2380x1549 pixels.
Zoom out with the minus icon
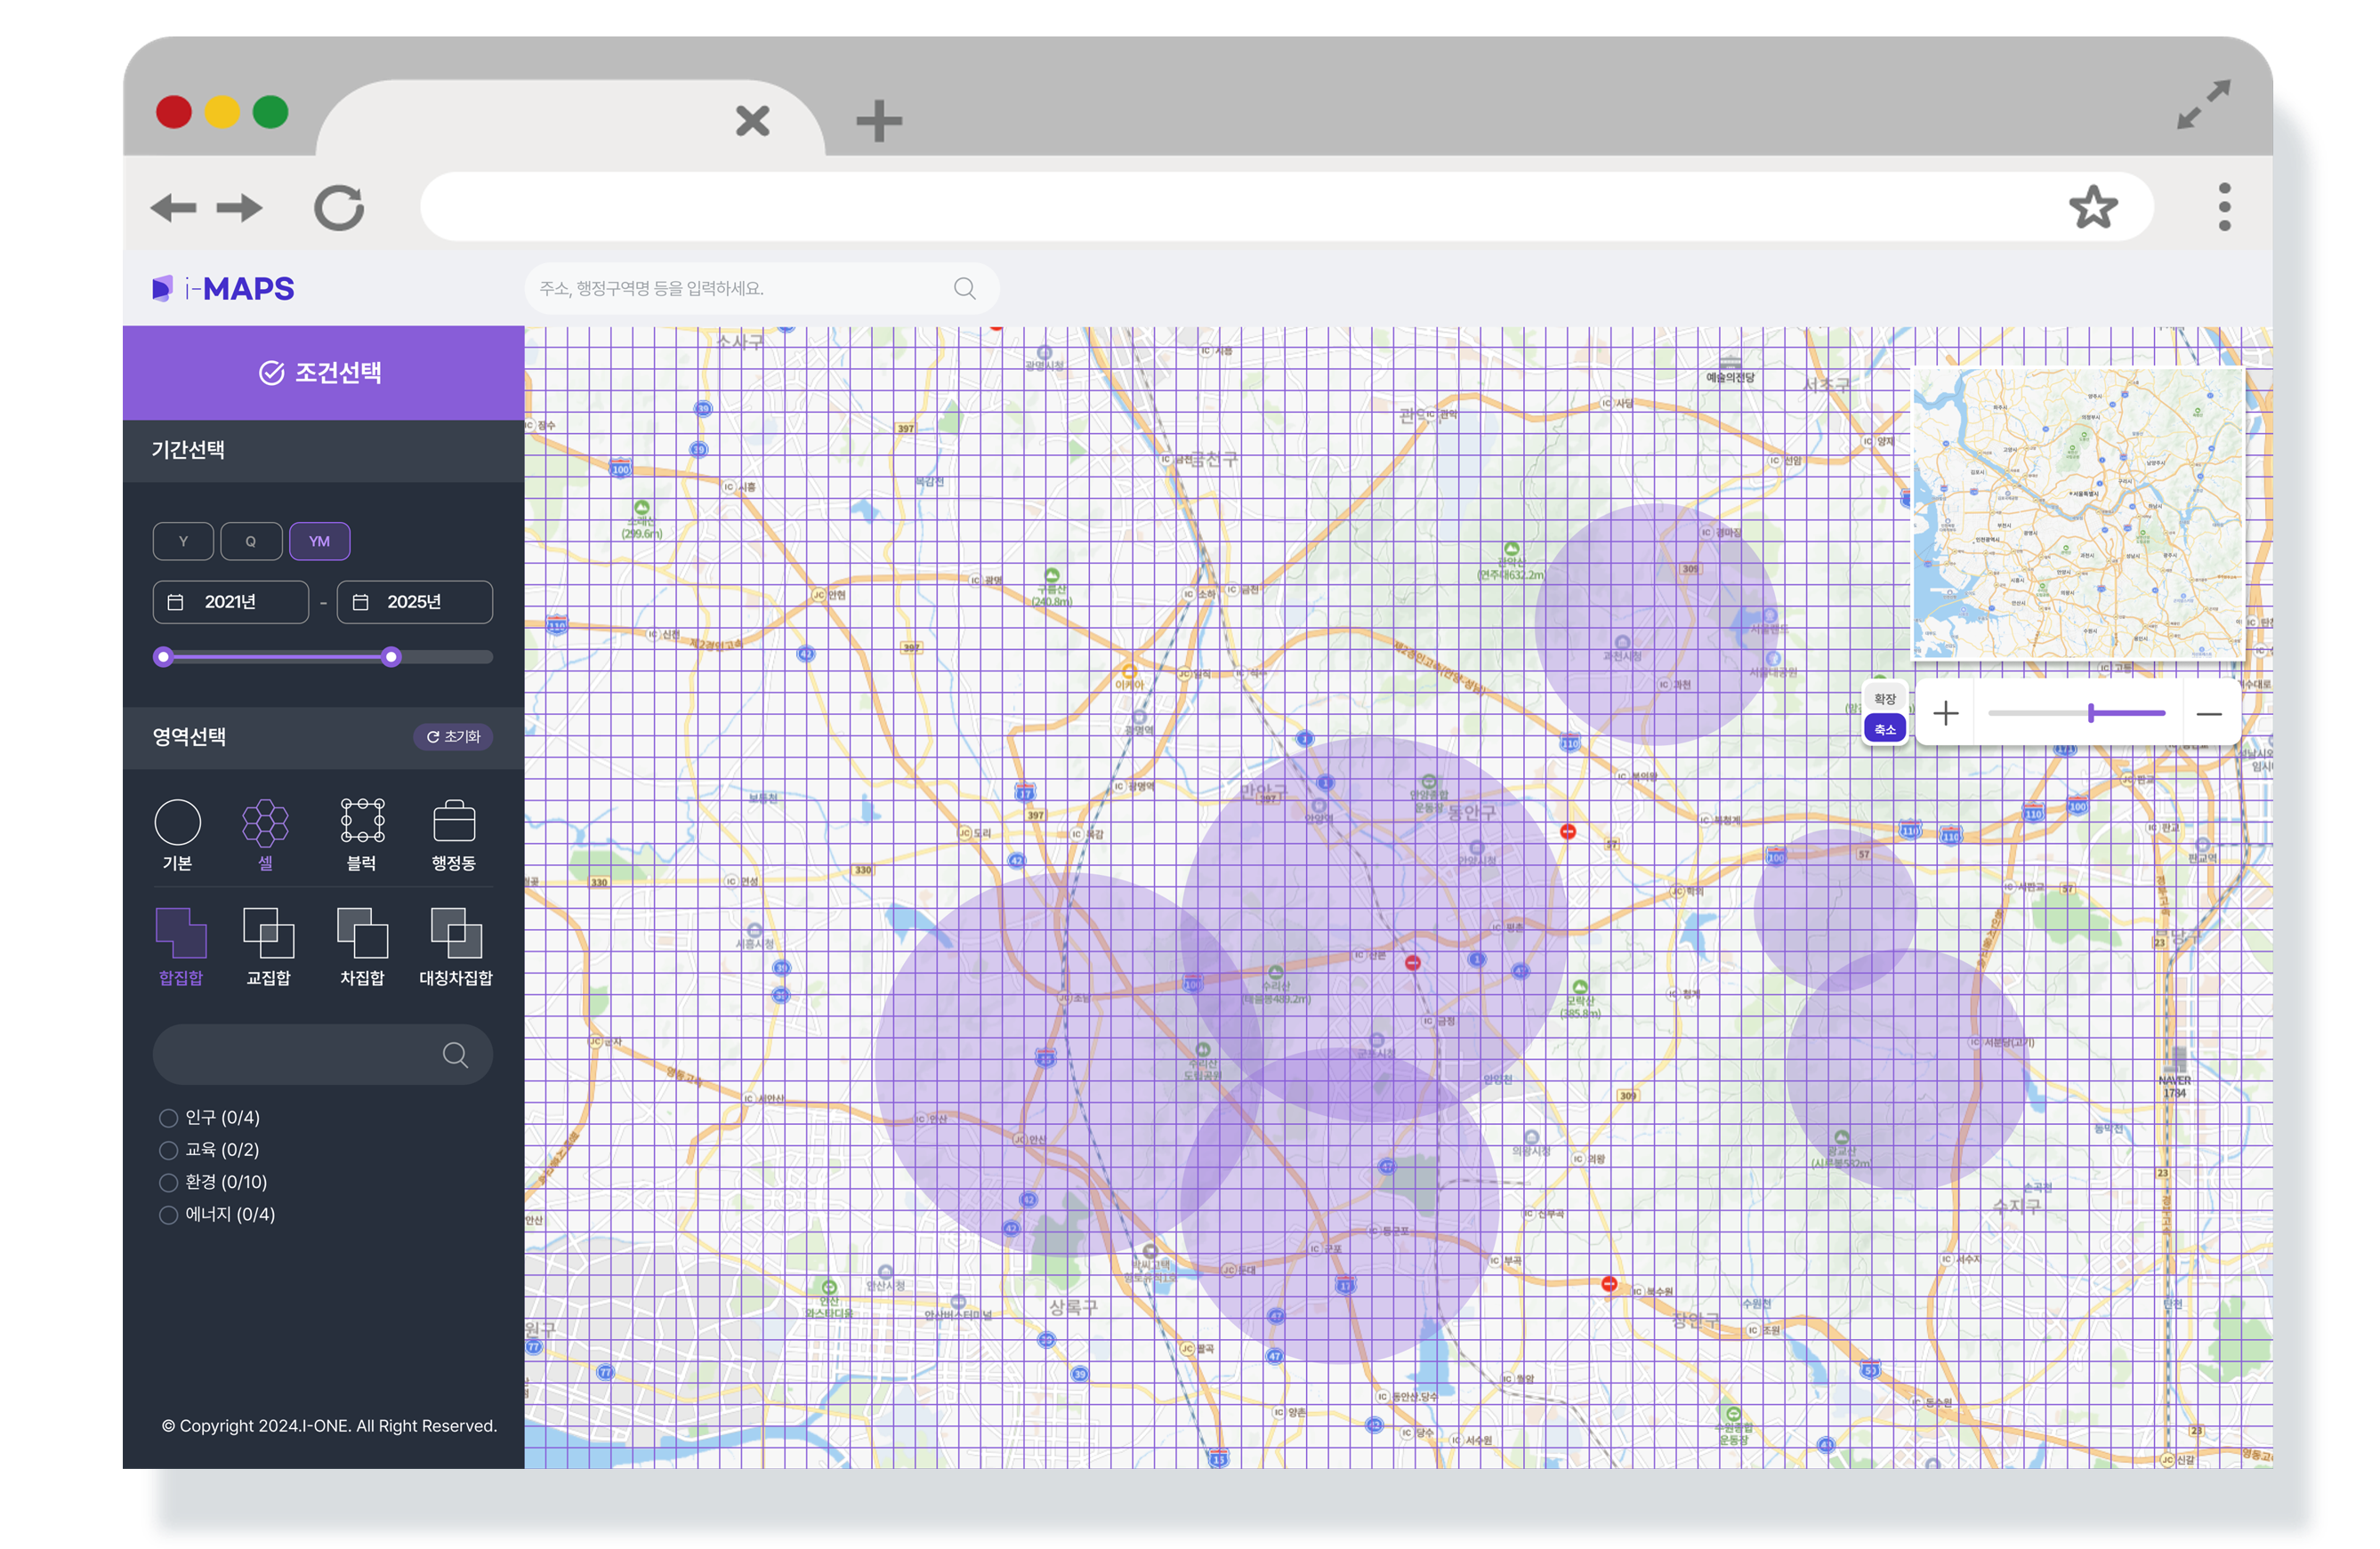(x=2208, y=713)
